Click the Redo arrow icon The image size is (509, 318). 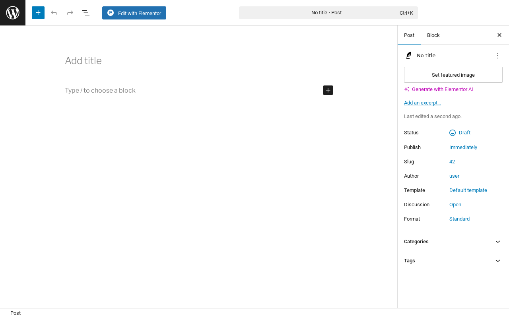[x=70, y=13]
